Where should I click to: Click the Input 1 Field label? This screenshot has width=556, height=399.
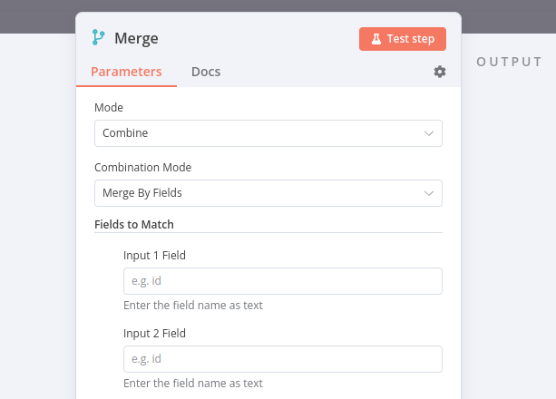(x=154, y=256)
